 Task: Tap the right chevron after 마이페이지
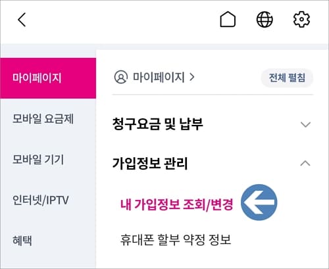coord(192,77)
